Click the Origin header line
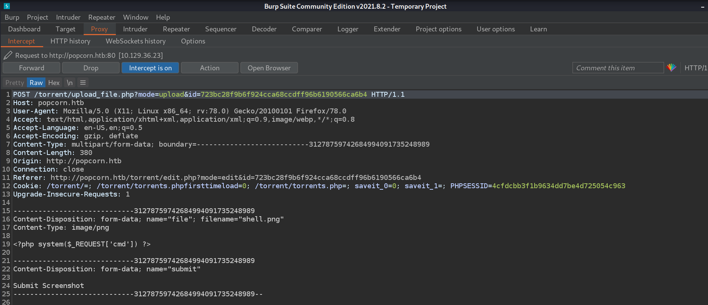708x305 pixels. click(67, 161)
